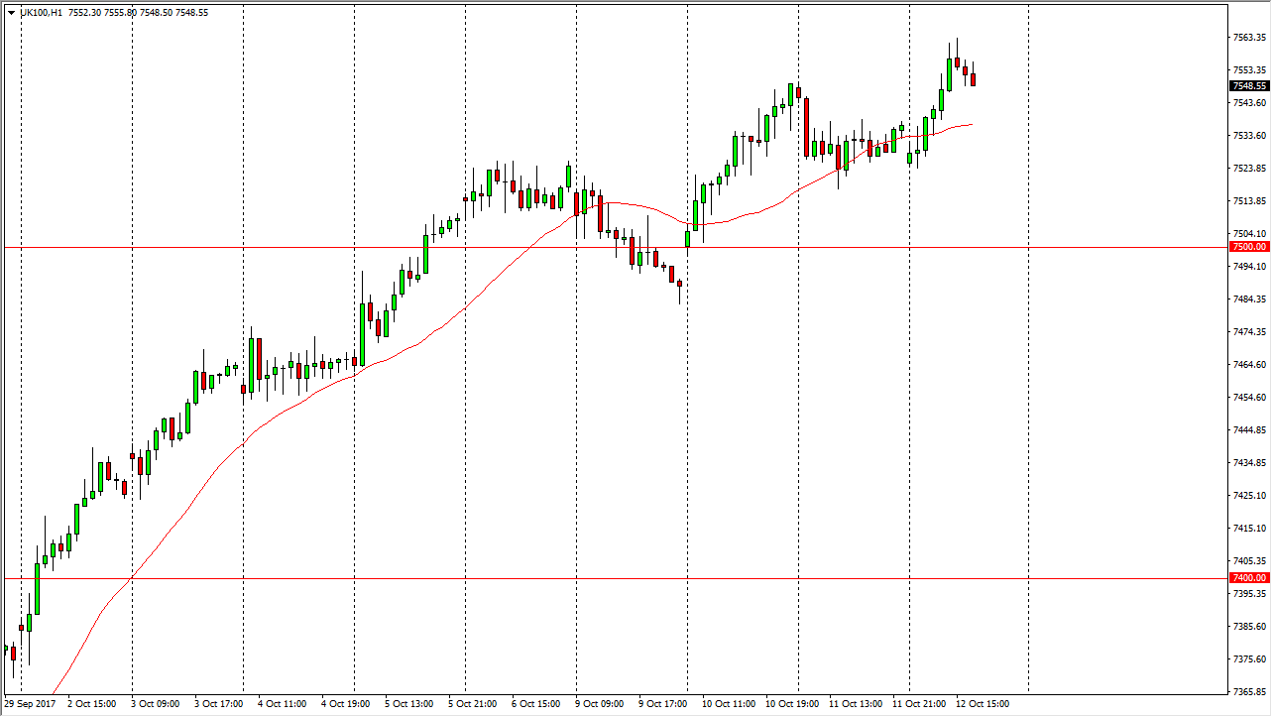
Task: Click the UK100,H1 symbol title text
Action: [41, 12]
